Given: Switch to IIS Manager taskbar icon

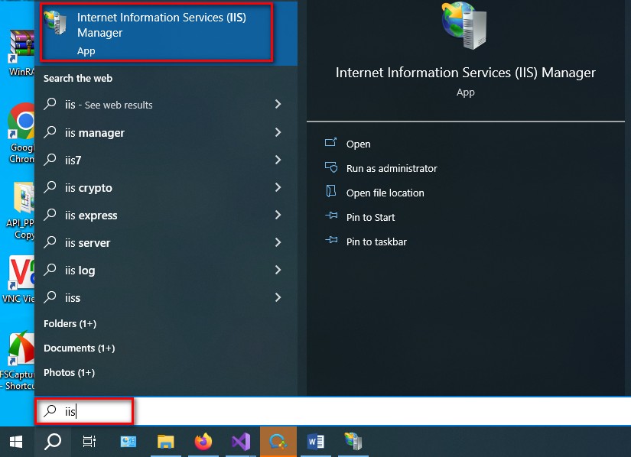Looking at the screenshot, I should click(x=353, y=442).
